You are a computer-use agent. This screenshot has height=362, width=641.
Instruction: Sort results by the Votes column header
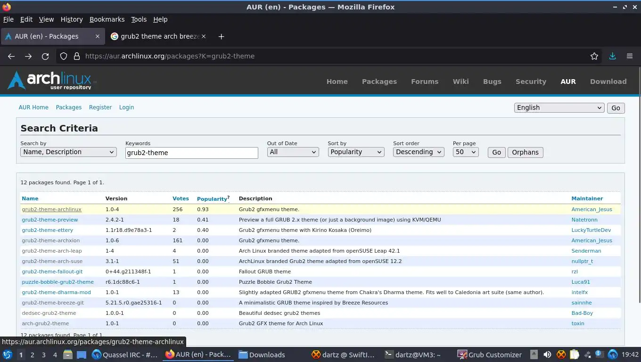pyautogui.click(x=181, y=198)
